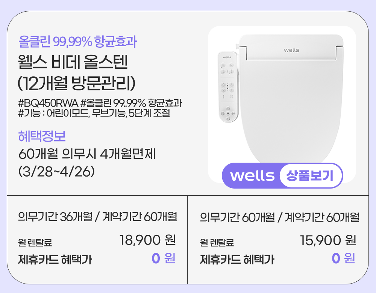376x293 pixels.
Task: Click the 웰스 비데 올스텐 product title
Action: pyautogui.click(x=73, y=62)
